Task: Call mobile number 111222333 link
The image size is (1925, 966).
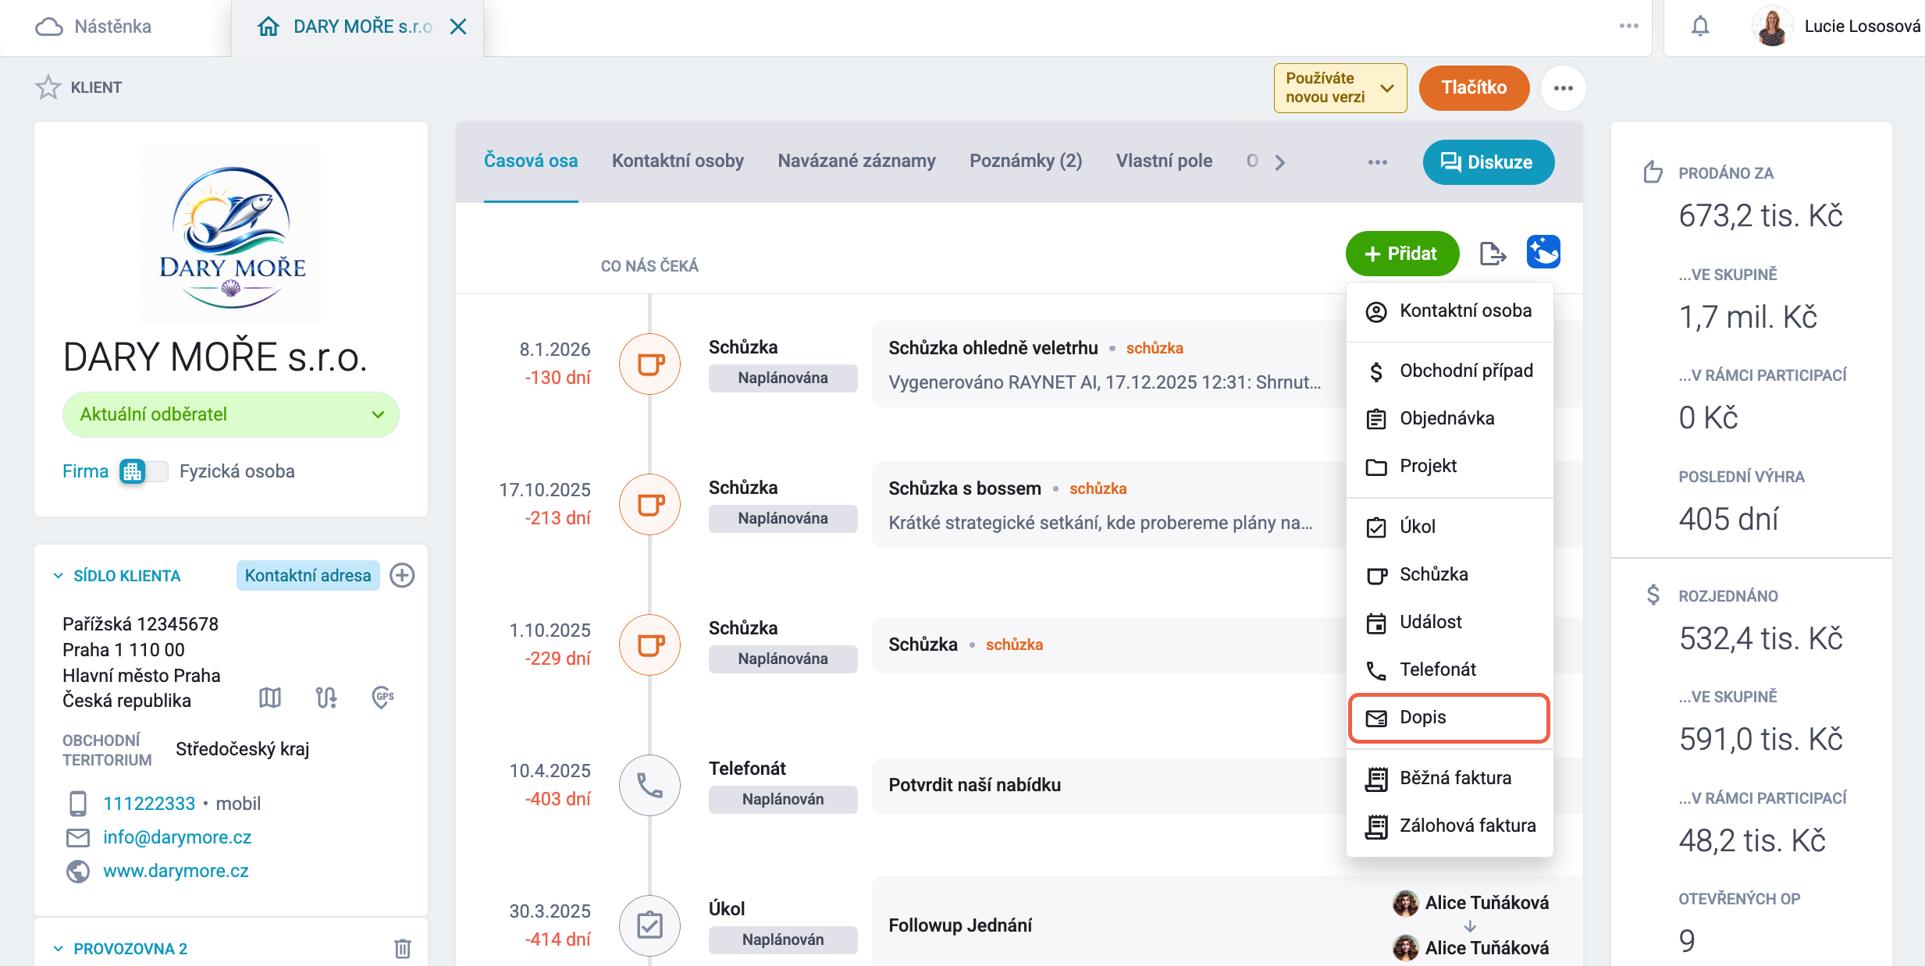Action: click(x=149, y=804)
